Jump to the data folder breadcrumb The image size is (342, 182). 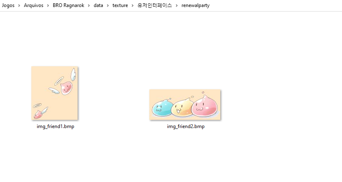pyautogui.click(x=98, y=5)
